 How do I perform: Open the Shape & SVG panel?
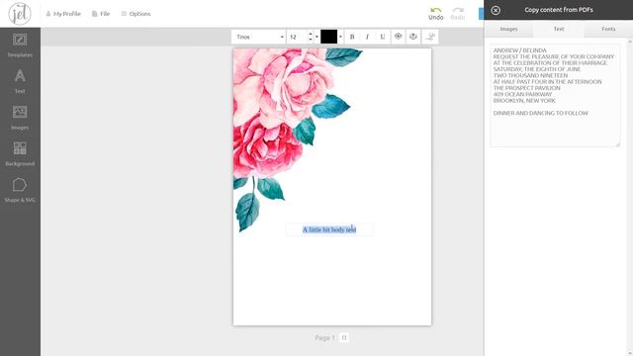point(20,191)
